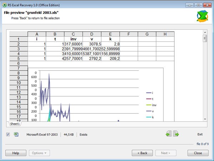Screen dimensions: 214x161
Task: Go to previous file with green left arrow
Action: tap(169, 133)
